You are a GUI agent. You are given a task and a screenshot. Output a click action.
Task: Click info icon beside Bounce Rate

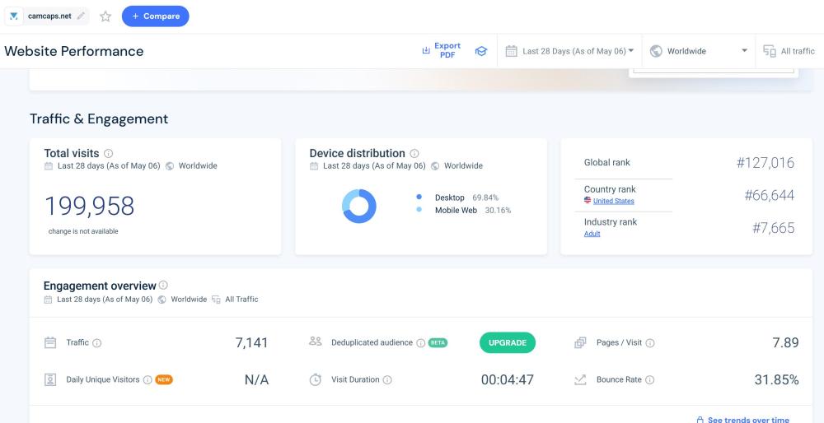coord(650,380)
